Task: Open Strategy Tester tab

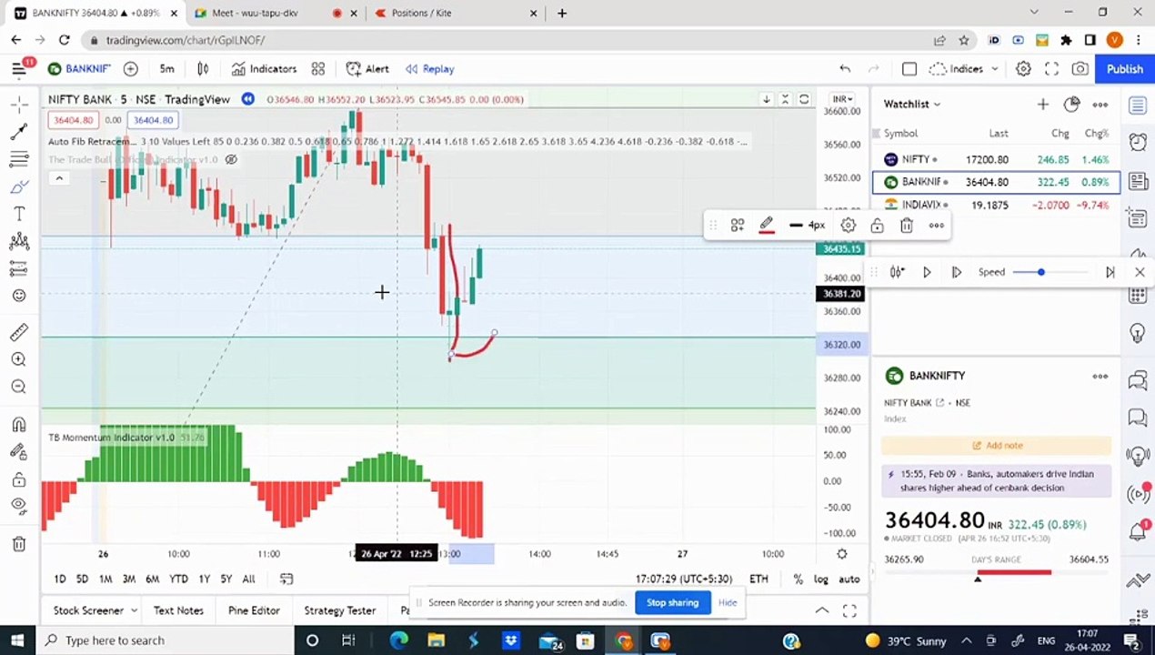Action: coord(339,610)
